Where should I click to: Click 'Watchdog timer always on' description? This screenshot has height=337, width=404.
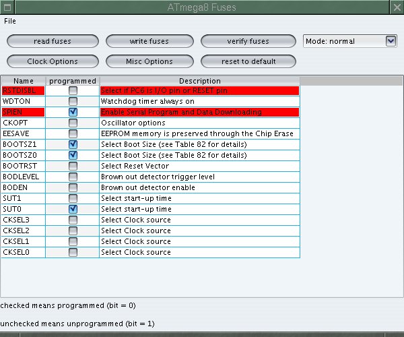pyautogui.click(x=200, y=101)
